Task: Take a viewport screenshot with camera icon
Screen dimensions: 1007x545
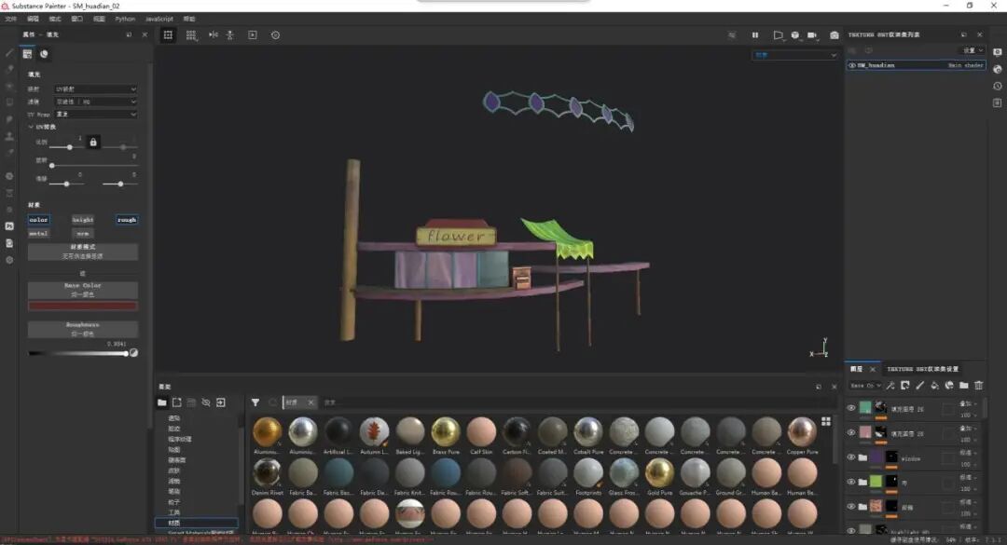Action: (835, 35)
